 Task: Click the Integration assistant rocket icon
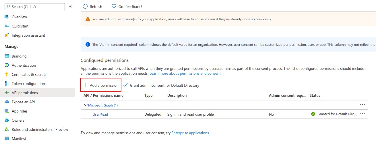pyautogui.click(x=7, y=35)
